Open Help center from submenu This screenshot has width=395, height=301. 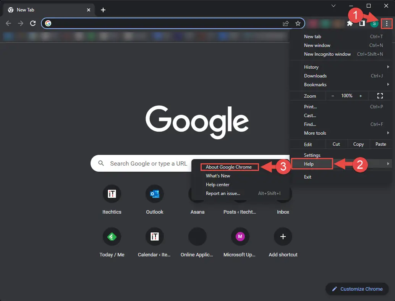pos(240,185)
